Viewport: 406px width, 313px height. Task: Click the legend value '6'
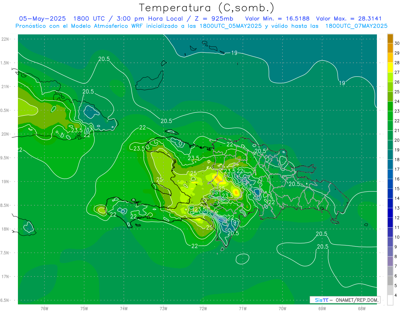(x=396, y=276)
